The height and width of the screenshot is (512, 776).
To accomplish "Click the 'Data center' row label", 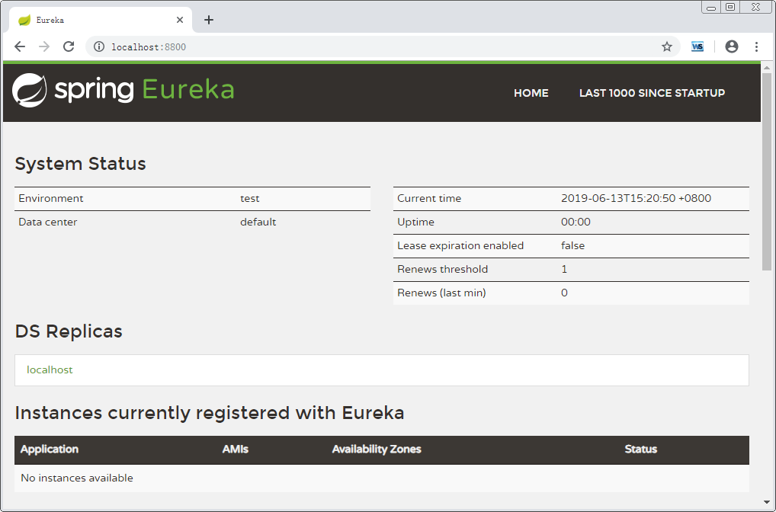I will coord(47,222).
